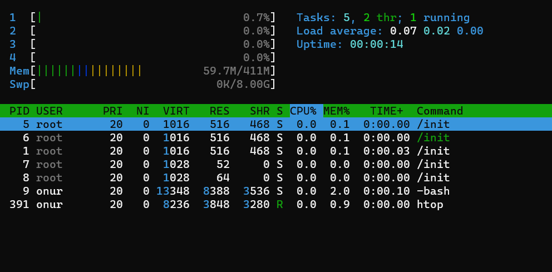Click CPU 1 usage meter at 0.7%
The height and width of the screenshot is (272, 552).
142,17
